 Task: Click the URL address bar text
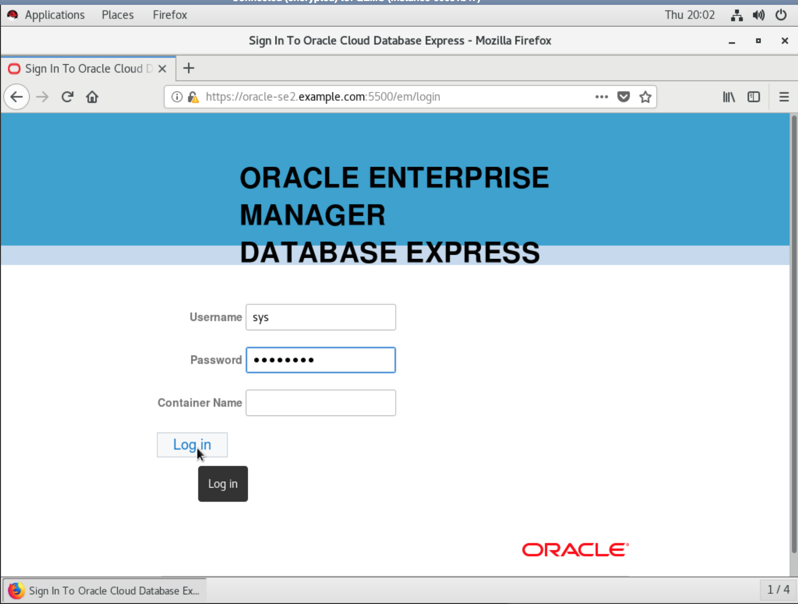click(323, 97)
